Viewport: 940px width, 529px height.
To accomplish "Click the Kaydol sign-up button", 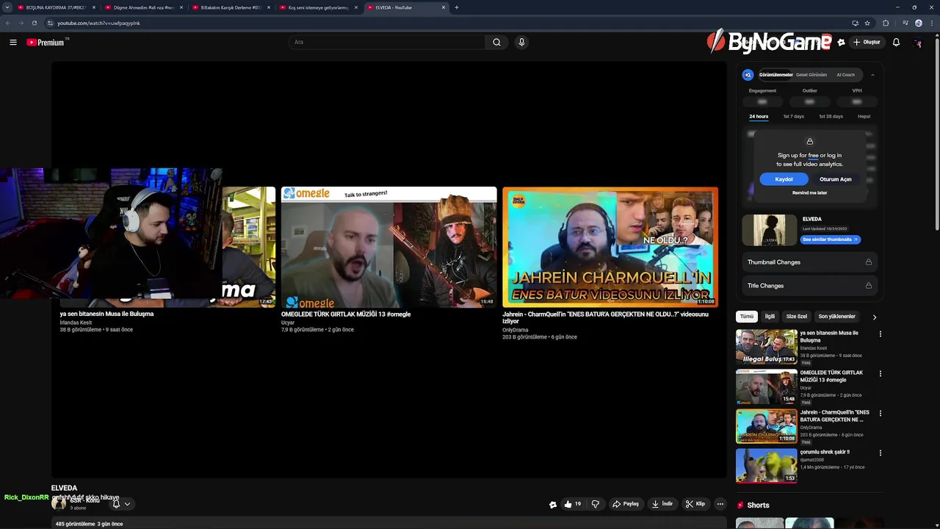I will [784, 179].
